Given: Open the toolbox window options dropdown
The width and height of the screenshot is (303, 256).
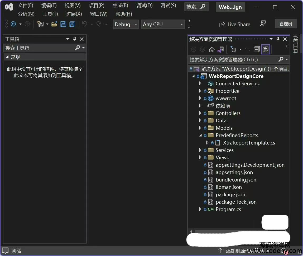Looking at the screenshot, I should [68, 39].
